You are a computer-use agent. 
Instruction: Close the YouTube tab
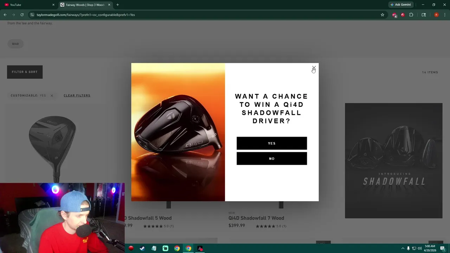pos(53,5)
